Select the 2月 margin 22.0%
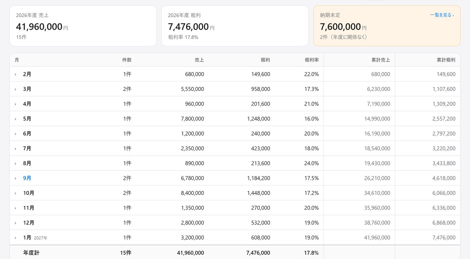470x259 pixels. [x=312, y=74]
